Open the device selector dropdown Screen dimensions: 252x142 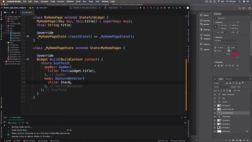[x=85, y=8]
